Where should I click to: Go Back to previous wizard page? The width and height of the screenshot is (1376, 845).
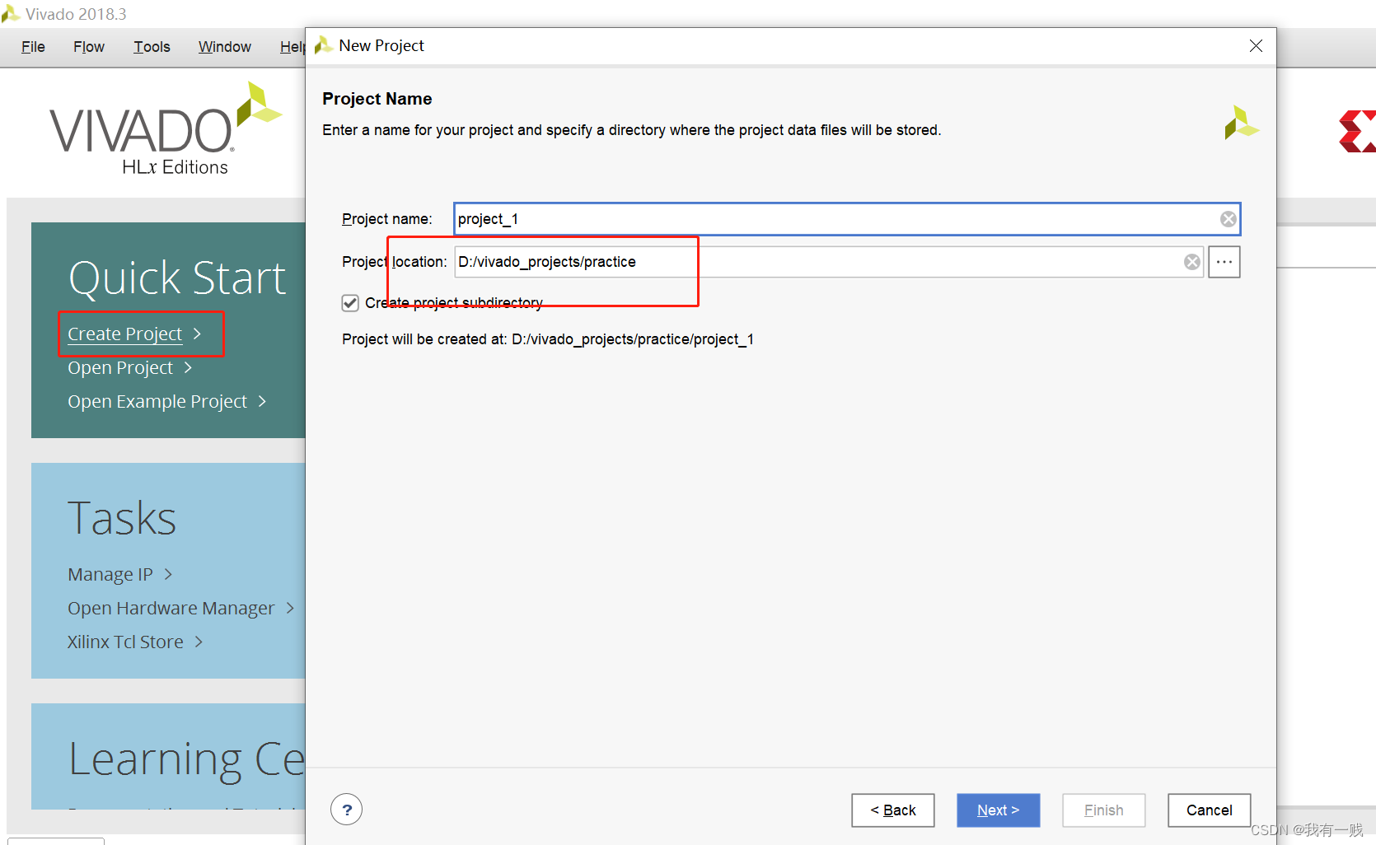pyautogui.click(x=893, y=810)
